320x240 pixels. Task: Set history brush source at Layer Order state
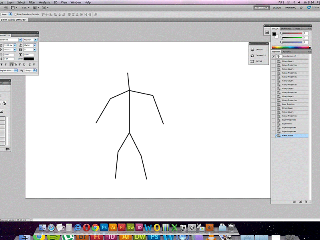pyautogui.click(x=274, y=124)
